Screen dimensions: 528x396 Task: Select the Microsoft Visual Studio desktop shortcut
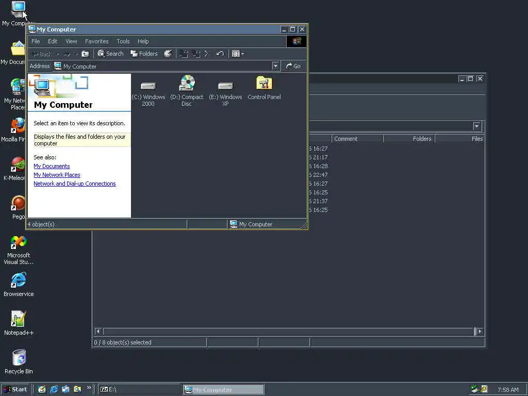(x=19, y=250)
